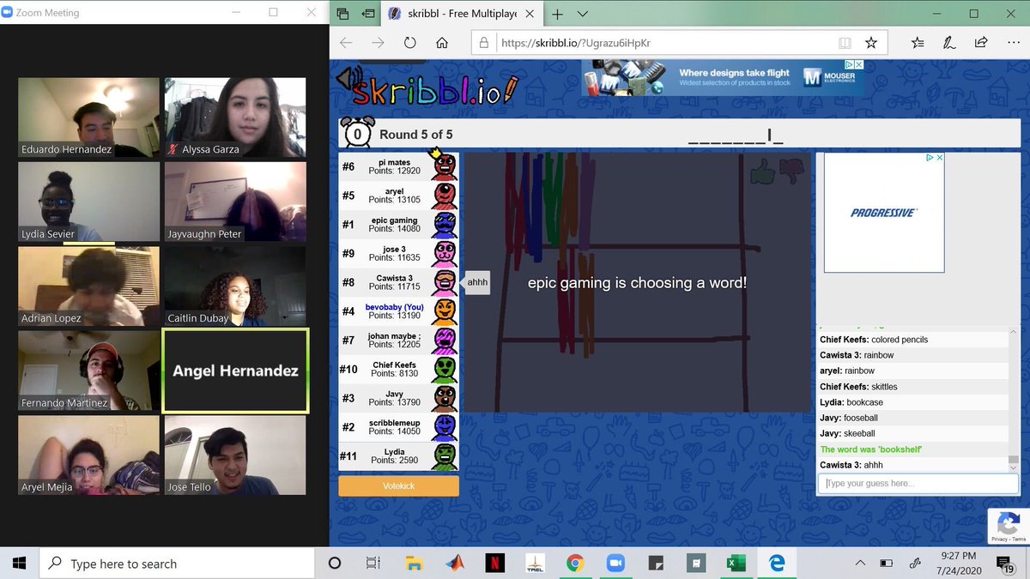This screenshot has width=1030, height=579.
Task: Open Task View from taskbar
Action: coord(373,564)
